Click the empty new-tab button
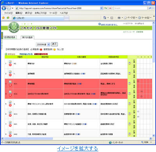 (67, 18)
